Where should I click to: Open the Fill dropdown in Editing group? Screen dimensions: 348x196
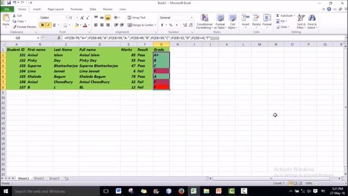281,21
